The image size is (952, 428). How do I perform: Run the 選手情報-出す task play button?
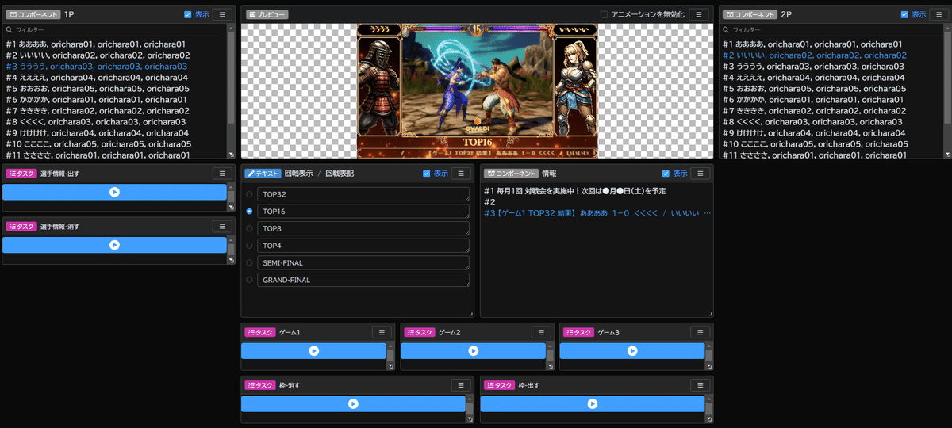114,192
